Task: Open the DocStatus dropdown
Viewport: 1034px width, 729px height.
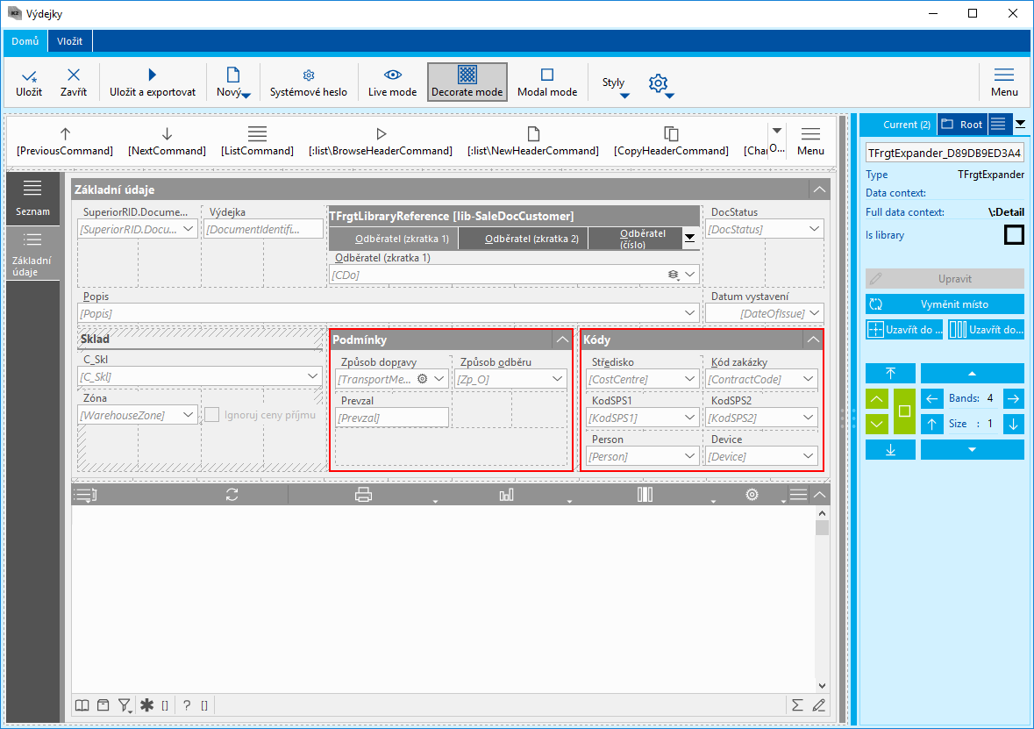Action: point(814,229)
